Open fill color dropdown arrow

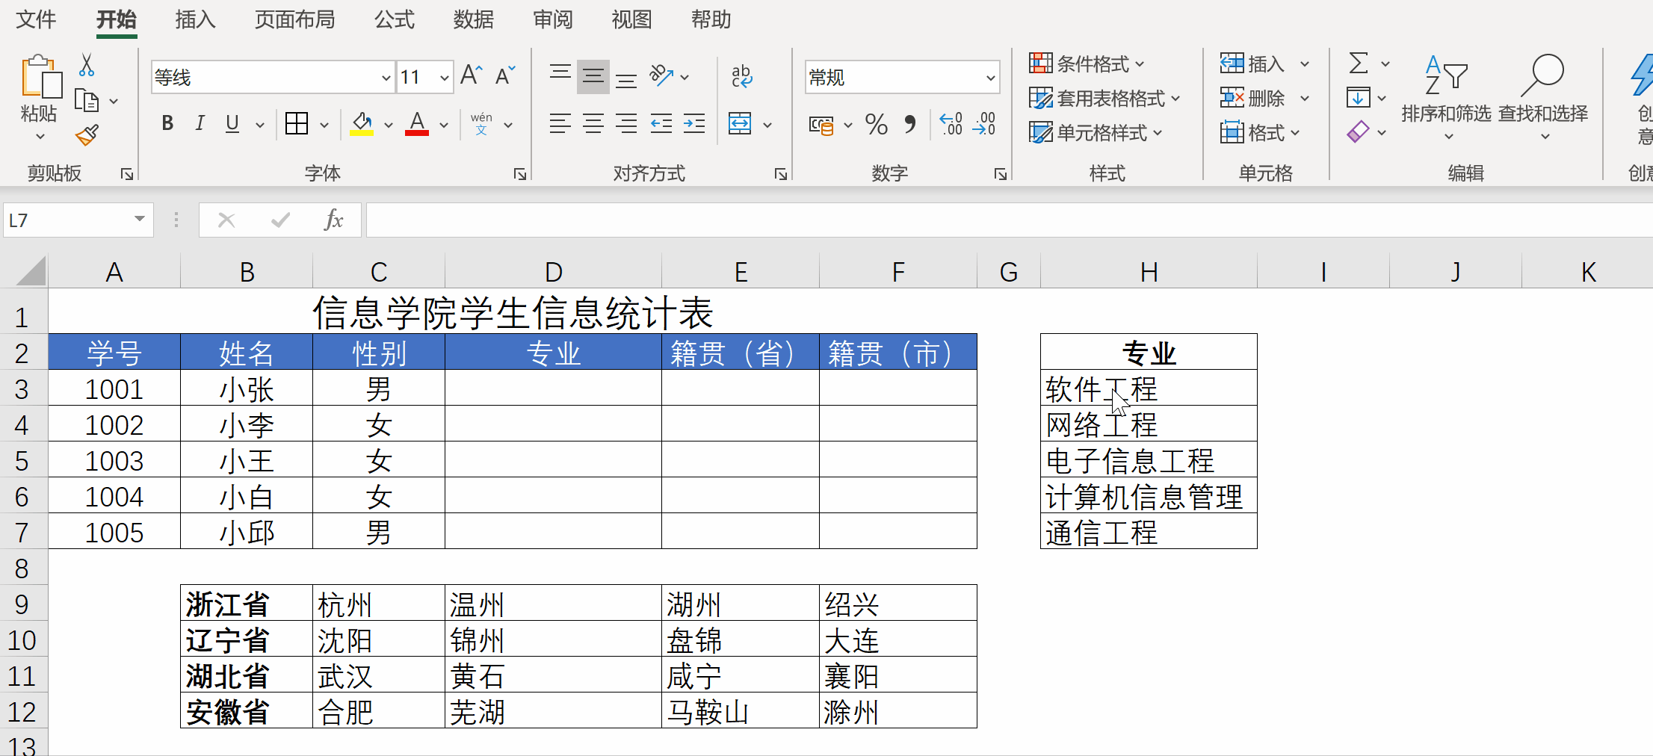(x=389, y=125)
